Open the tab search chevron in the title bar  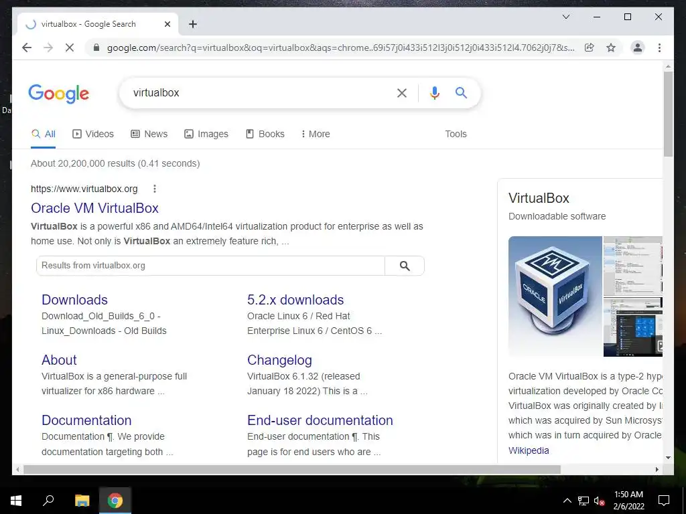(x=565, y=17)
